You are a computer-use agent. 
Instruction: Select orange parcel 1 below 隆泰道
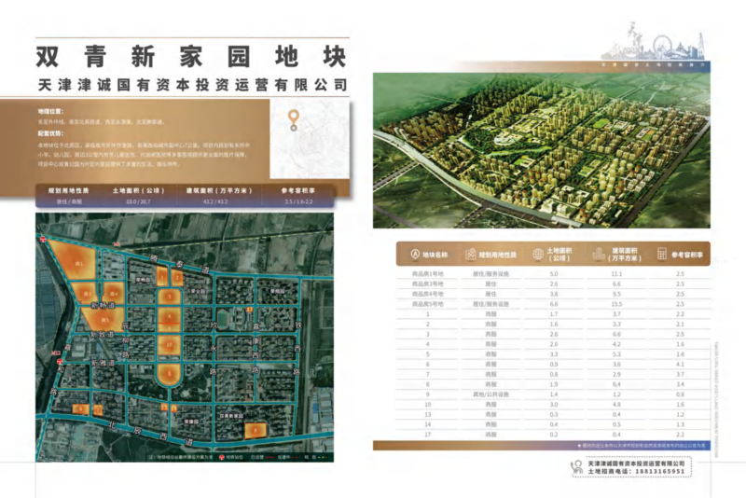pyautogui.click(x=162, y=276)
